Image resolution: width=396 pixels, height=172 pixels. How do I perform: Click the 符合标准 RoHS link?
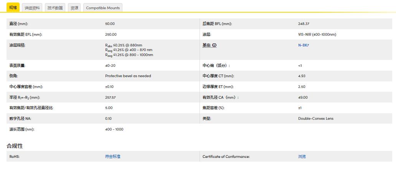tap(112, 157)
